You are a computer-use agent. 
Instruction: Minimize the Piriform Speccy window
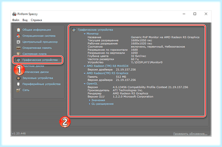coord(184,14)
